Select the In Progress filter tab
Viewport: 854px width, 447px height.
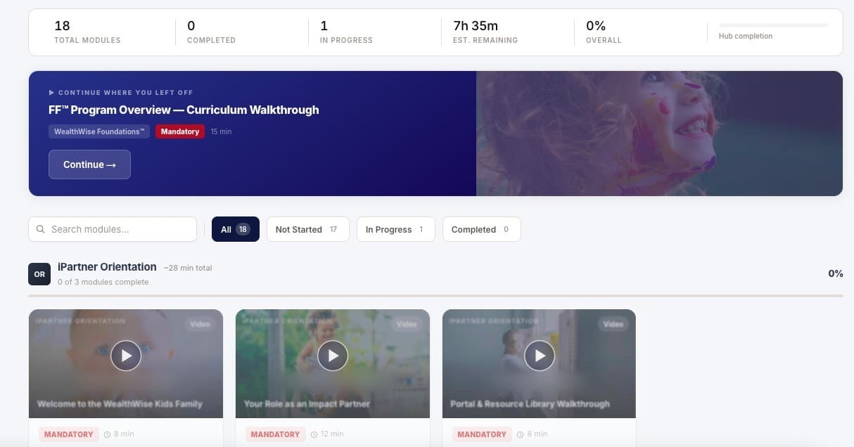point(396,229)
